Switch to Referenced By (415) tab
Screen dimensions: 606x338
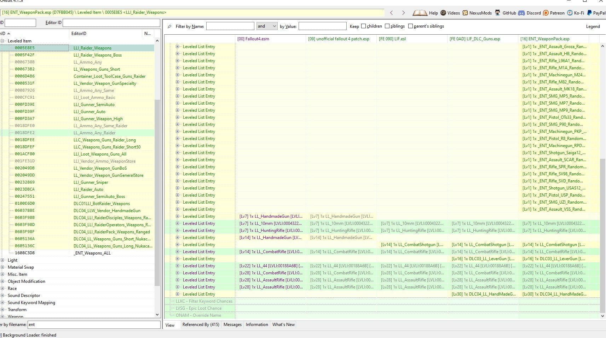click(x=201, y=325)
